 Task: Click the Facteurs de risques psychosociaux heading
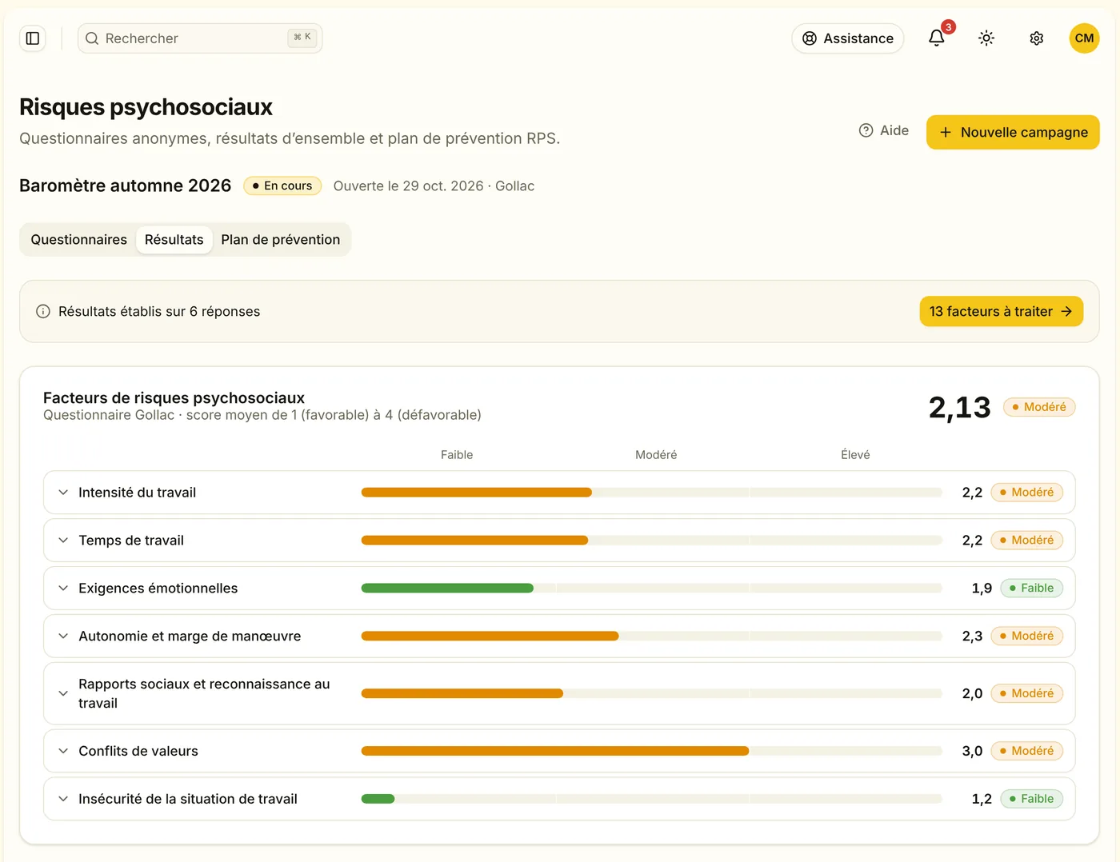click(174, 398)
